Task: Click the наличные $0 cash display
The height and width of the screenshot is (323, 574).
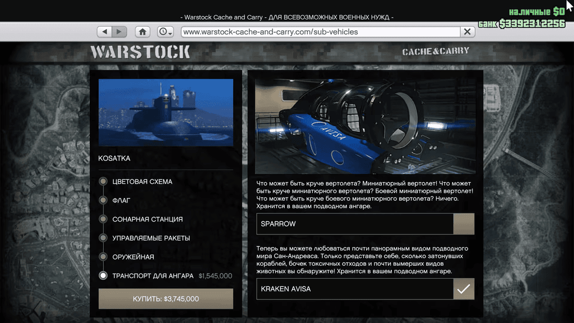Action: pos(537,12)
